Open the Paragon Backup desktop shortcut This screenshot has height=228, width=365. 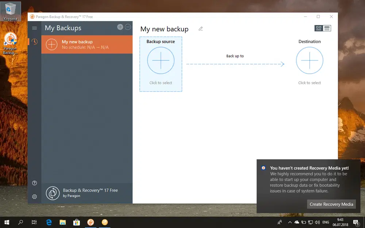[10, 43]
